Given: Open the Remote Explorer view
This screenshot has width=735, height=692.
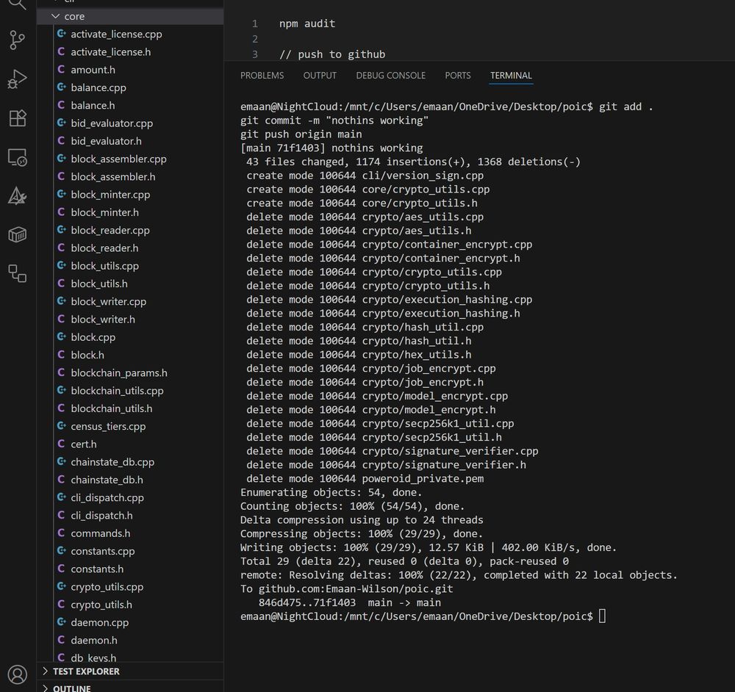Looking at the screenshot, I should (x=18, y=157).
